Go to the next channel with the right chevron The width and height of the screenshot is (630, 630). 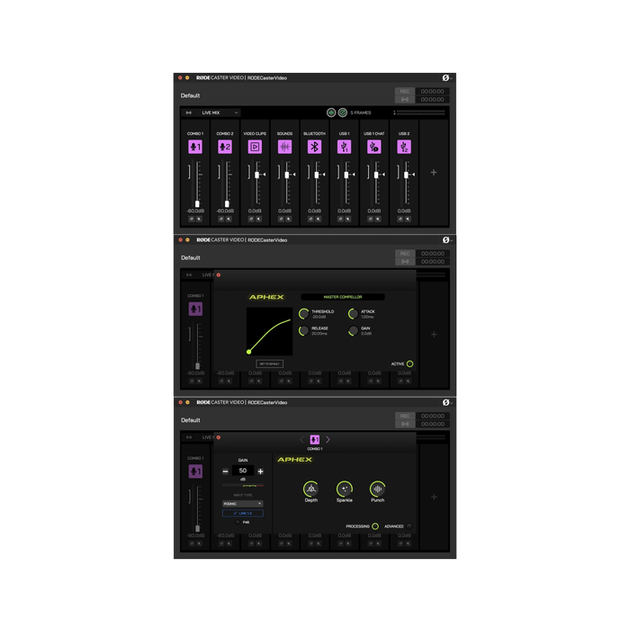pyautogui.click(x=328, y=439)
